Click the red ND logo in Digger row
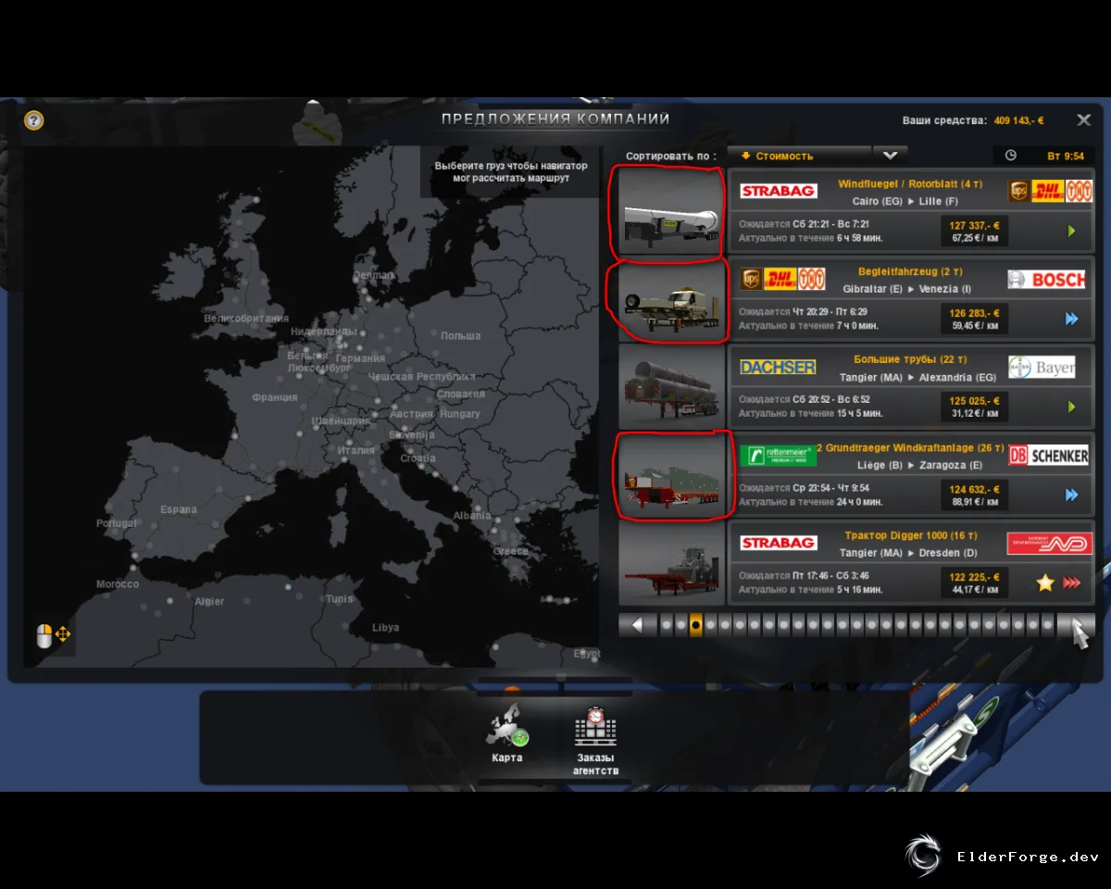Screen dimensions: 1111x889 point(1050,543)
